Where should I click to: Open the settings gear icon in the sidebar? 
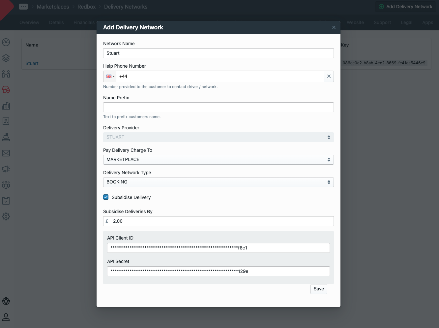6,216
